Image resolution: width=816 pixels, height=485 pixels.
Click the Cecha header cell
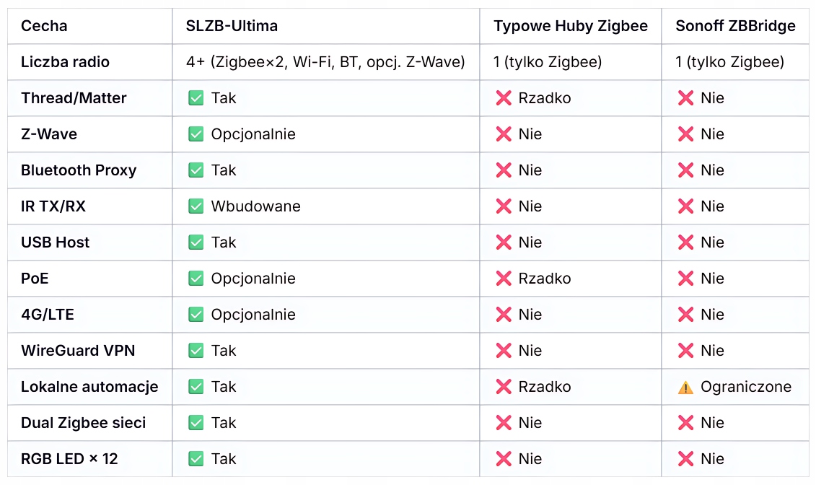(44, 26)
